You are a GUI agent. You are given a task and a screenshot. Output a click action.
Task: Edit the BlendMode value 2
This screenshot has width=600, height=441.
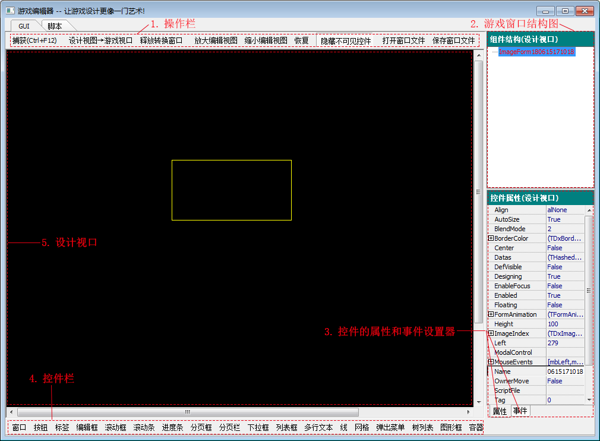(565, 229)
